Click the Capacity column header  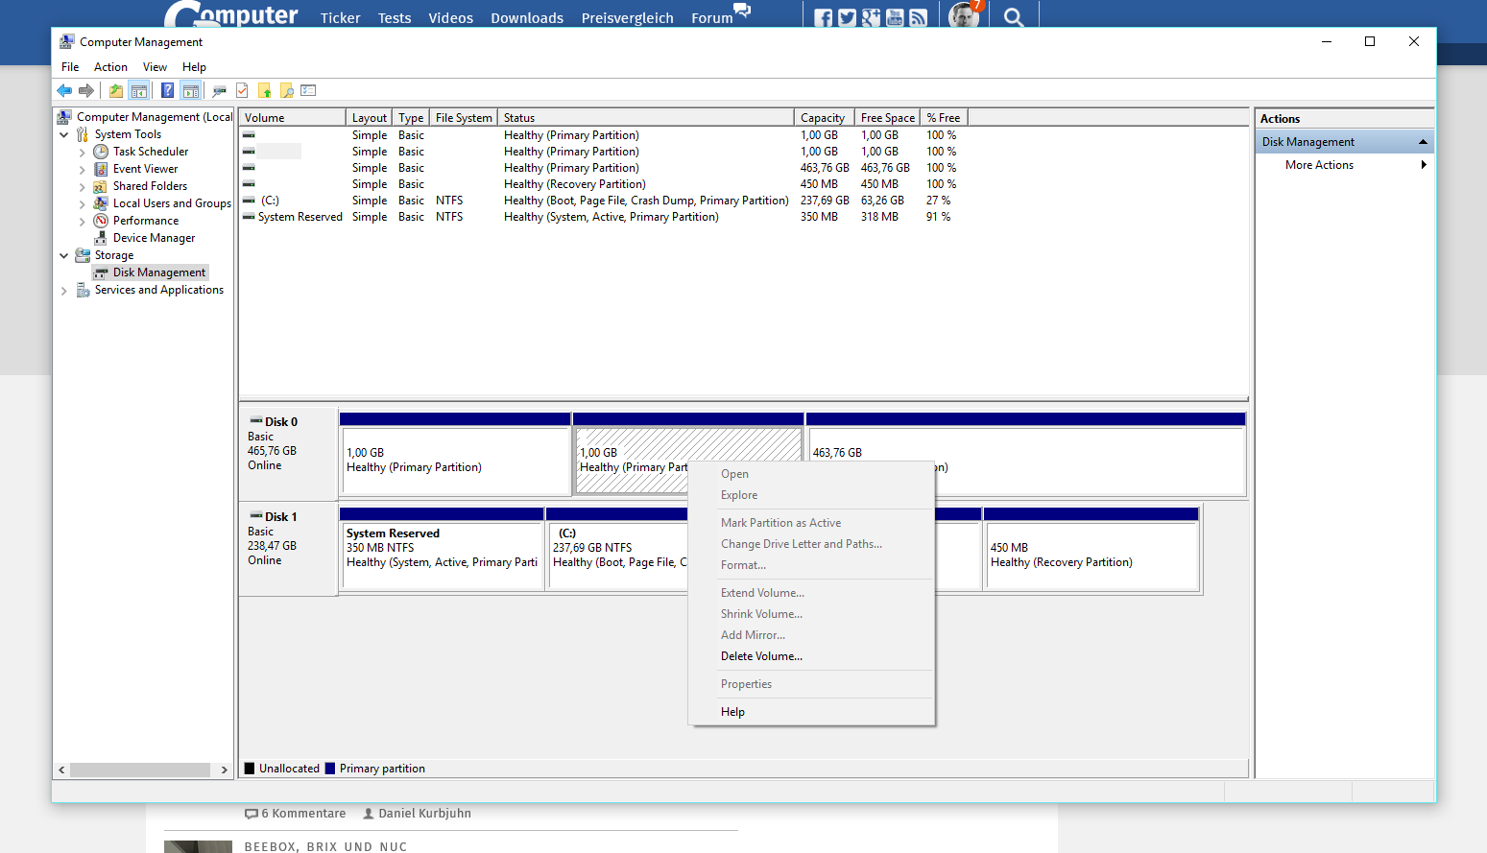(x=824, y=118)
